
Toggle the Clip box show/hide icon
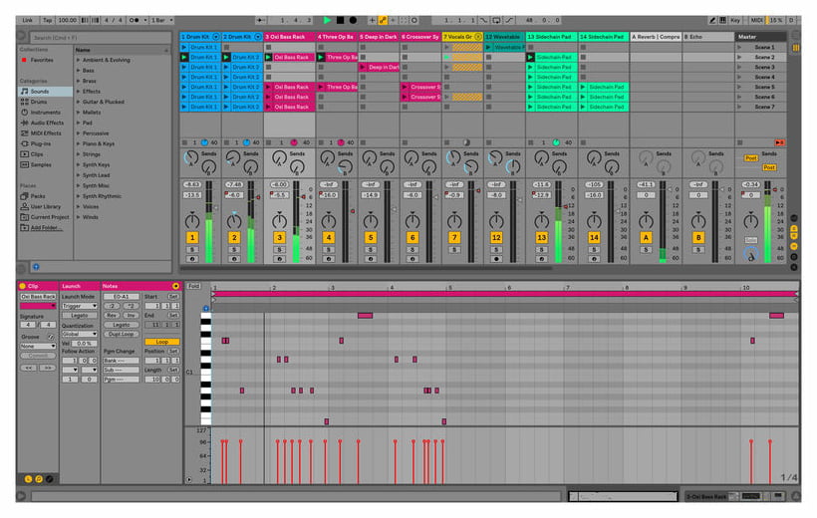(22, 286)
